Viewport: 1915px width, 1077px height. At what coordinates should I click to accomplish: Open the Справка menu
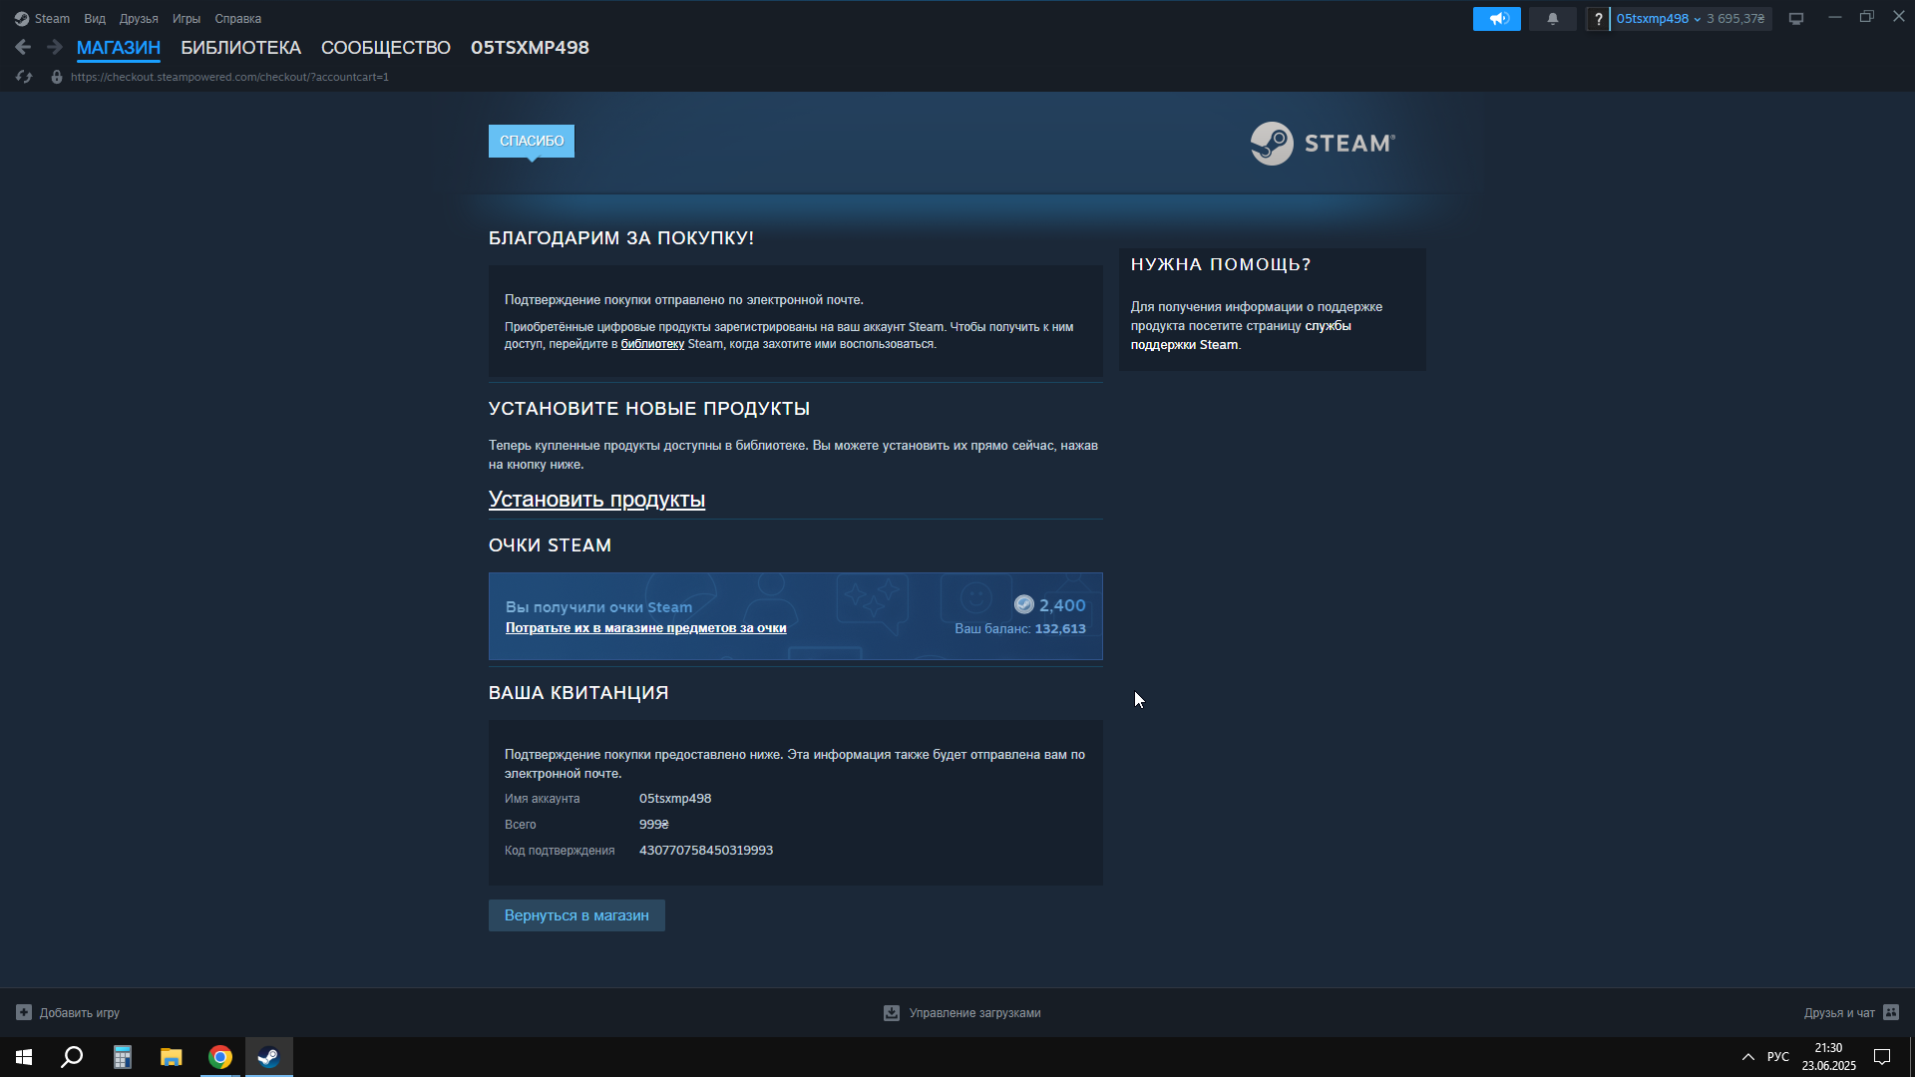coord(238,19)
